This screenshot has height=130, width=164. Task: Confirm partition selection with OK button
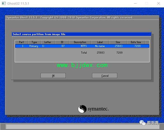coord(53,76)
